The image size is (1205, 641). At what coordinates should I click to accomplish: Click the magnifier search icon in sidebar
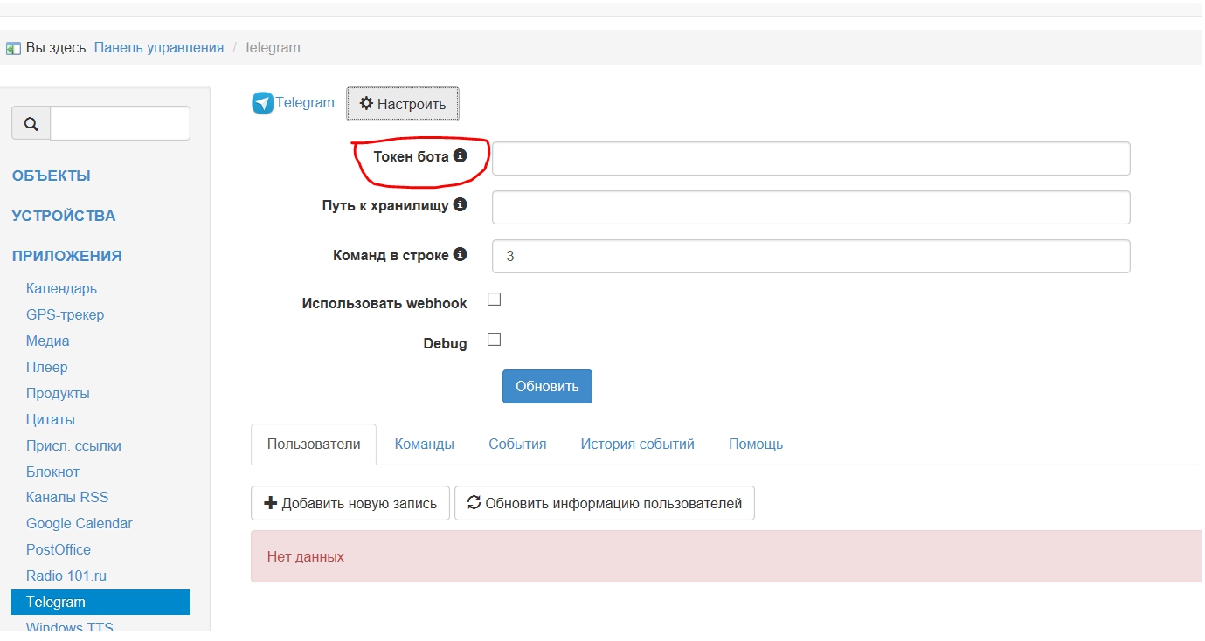[x=31, y=124]
